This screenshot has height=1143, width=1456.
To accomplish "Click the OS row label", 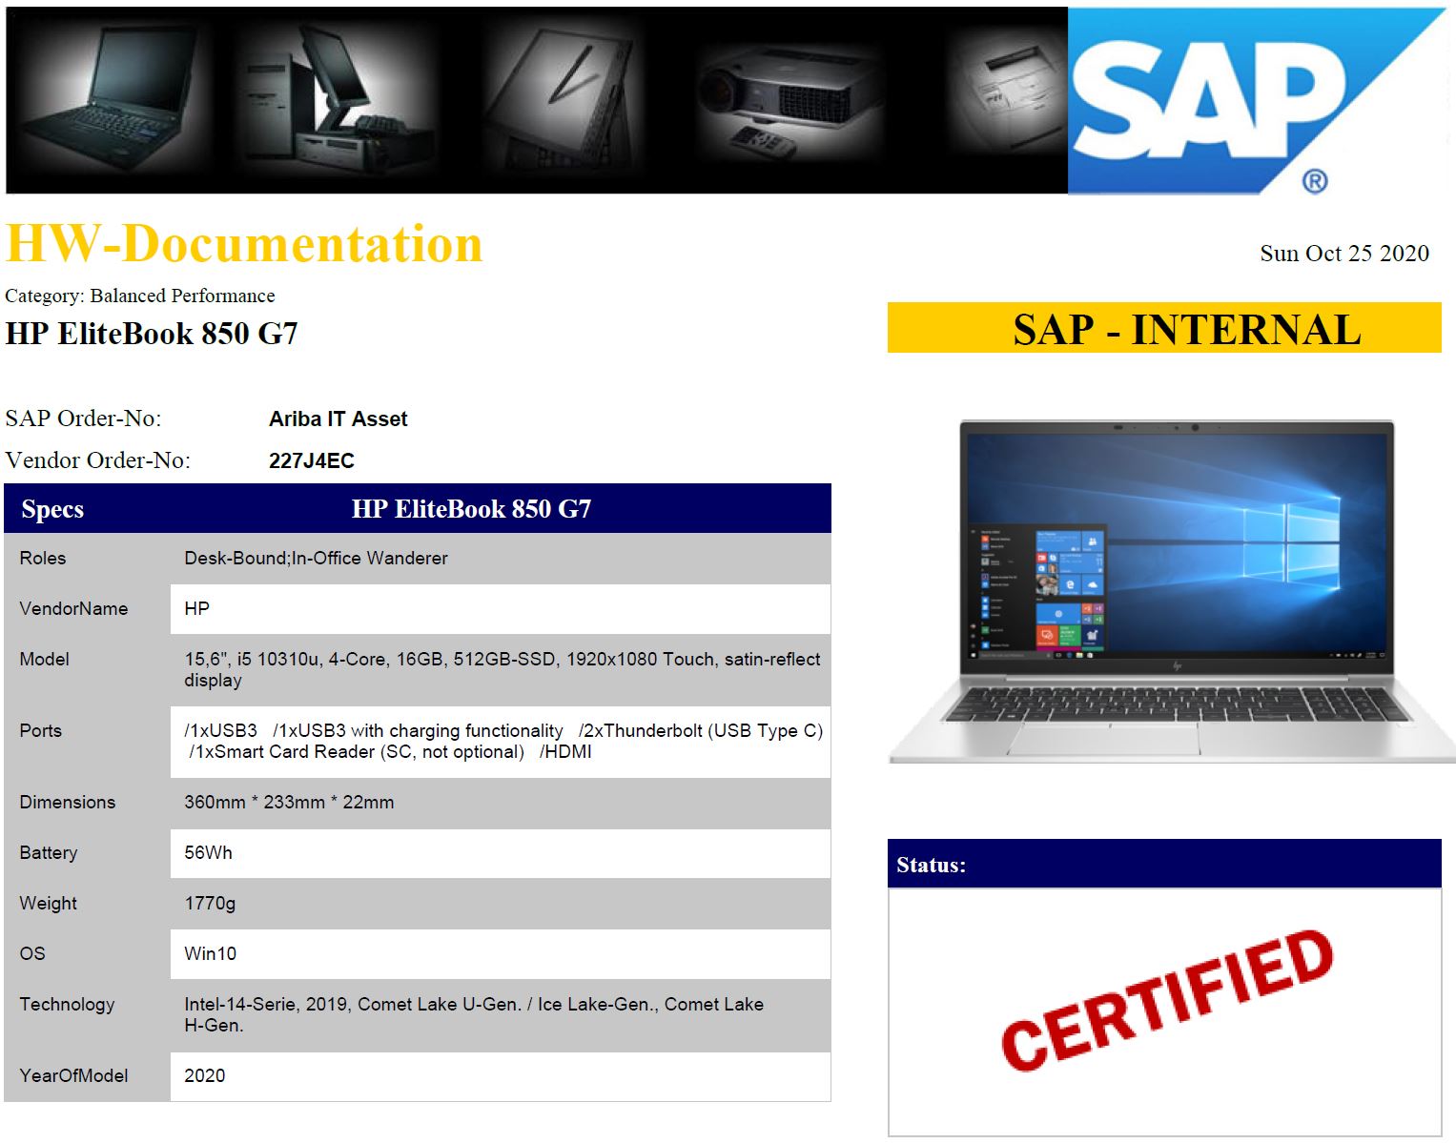I will point(32,954).
